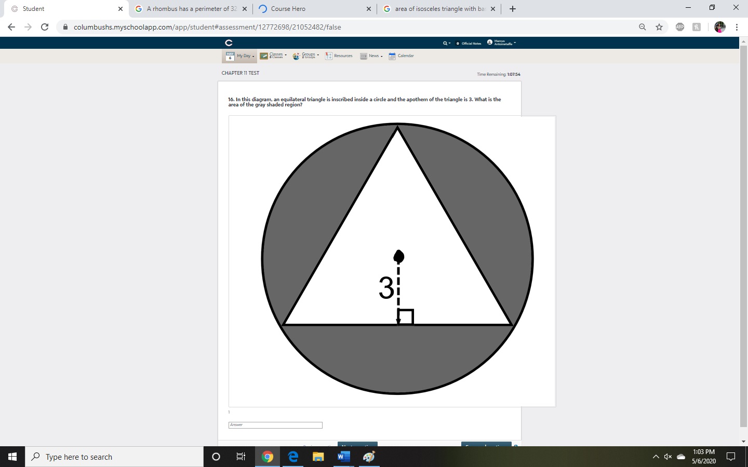The image size is (748, 467).
Task: Open the Resources bookshelf icon
Action: coord(328,55)
